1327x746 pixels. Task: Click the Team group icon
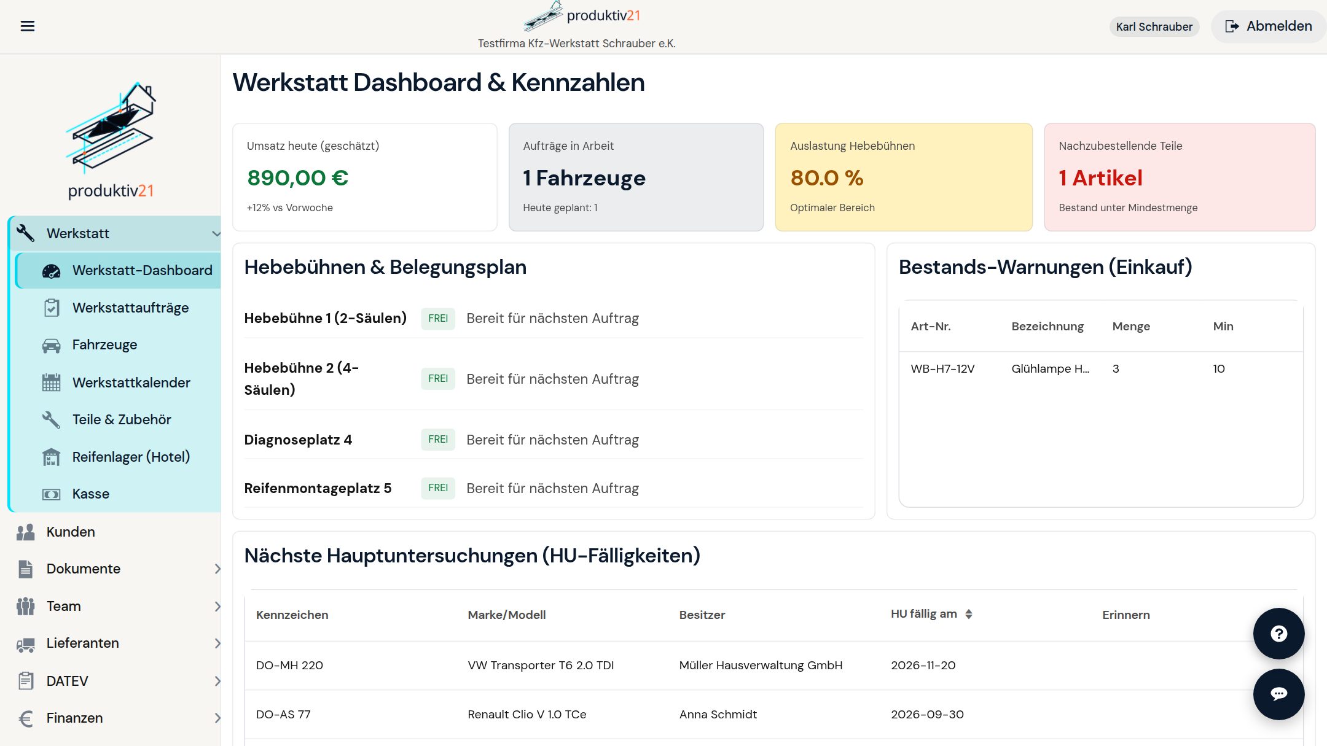click(x=25, y=607)
